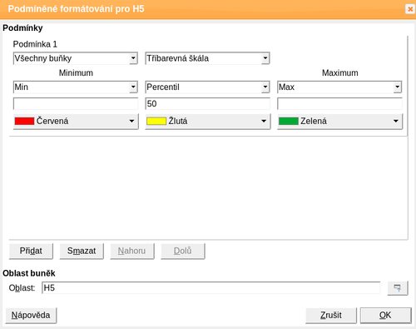Expand the Percentil type dropdown
This screenshot has width=416, height=329.
pyautogui.click(x=207, y=87)
